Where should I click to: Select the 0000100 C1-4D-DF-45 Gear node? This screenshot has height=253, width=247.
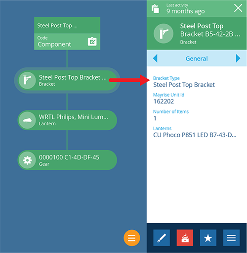(67, 160)
